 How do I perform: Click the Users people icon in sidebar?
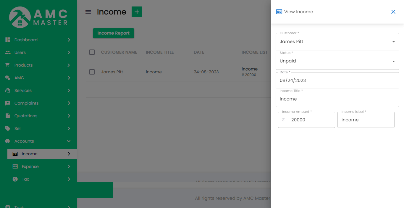coord(8,52)
